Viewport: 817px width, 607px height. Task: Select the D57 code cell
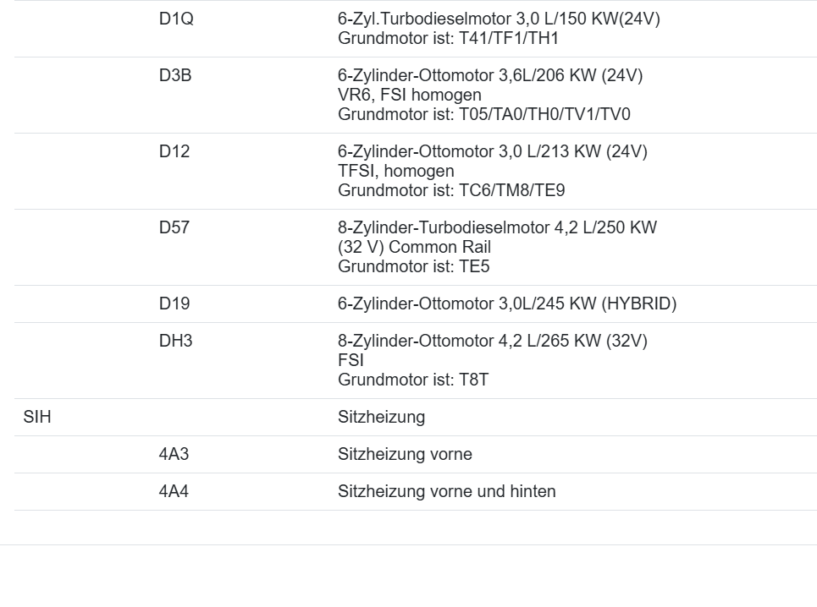click(174, 228)
